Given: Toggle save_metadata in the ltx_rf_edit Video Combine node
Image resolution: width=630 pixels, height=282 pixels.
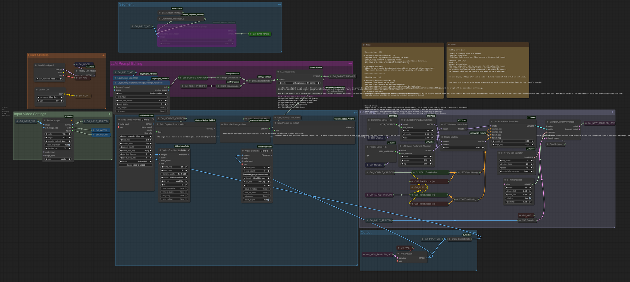Looking at the screenshot, I should click(x=174, y=188).
